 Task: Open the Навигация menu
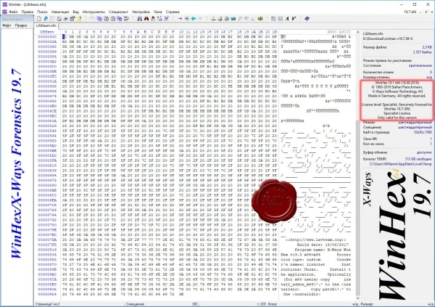point(60,12)
